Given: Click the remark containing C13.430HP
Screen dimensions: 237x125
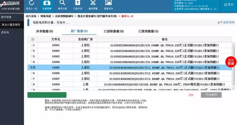Looking at the screenshot, I should [165, 73].
